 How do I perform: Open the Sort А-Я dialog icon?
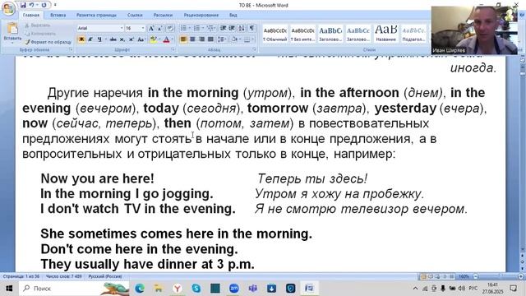[x=242, y=28]
